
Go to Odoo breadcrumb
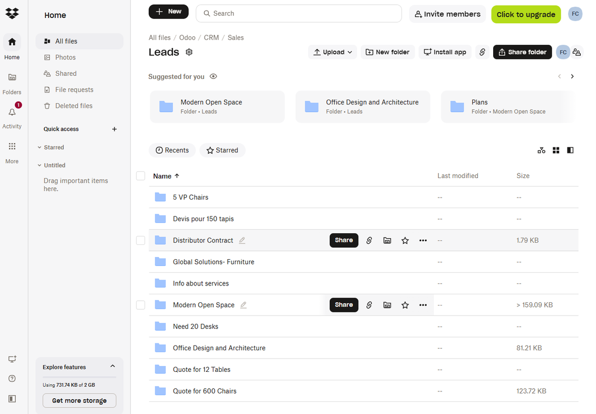click(187, 37)
